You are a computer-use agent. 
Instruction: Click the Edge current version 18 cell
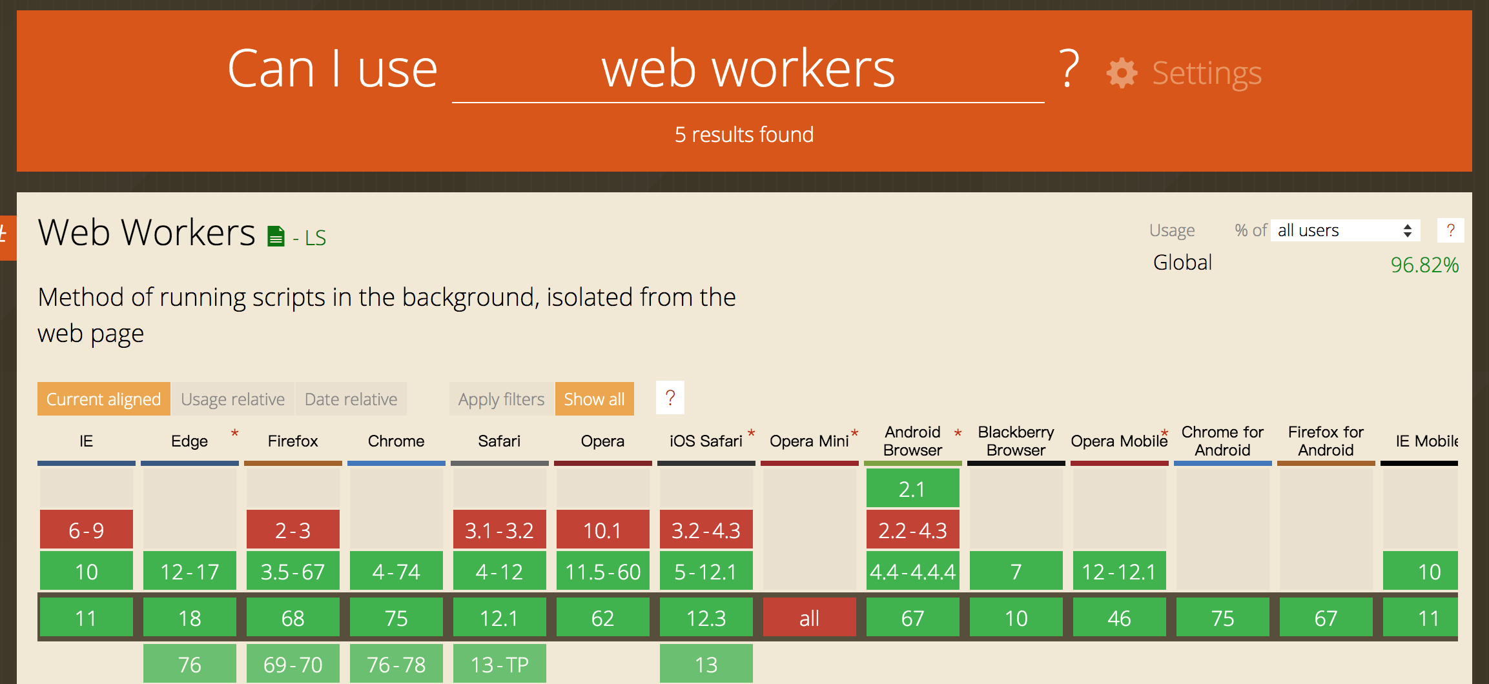[190, 618]
